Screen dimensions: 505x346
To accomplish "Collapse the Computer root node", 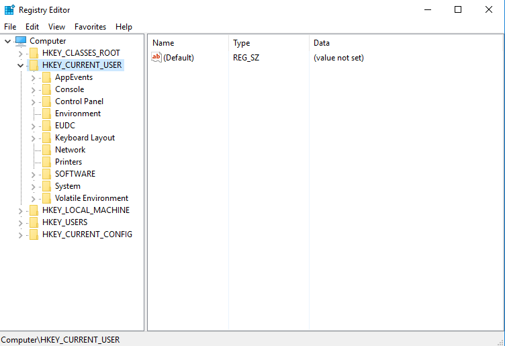I will pos(8,41).
